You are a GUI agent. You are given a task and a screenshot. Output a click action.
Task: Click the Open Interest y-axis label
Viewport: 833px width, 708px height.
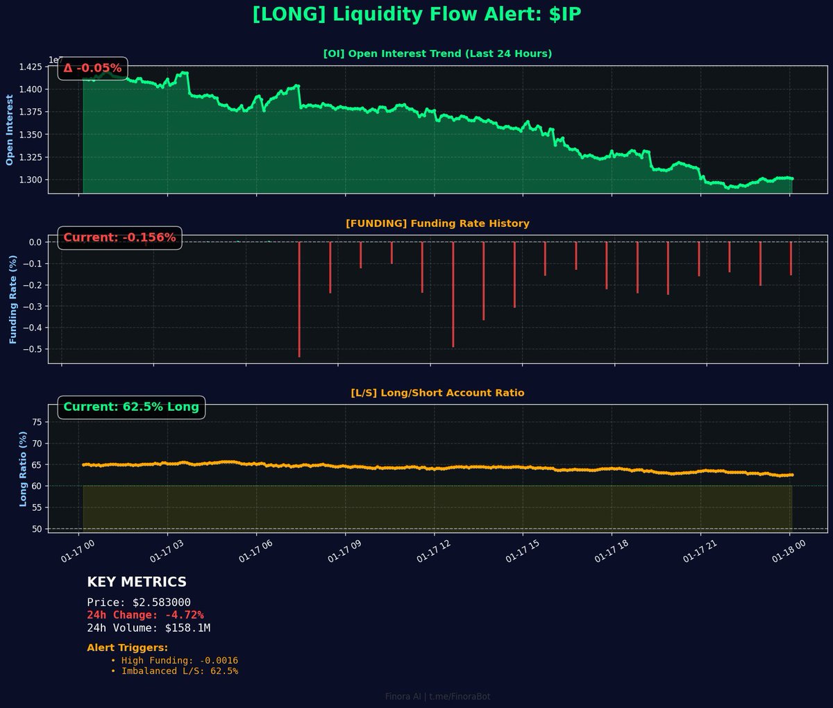(x=10, y=130)
